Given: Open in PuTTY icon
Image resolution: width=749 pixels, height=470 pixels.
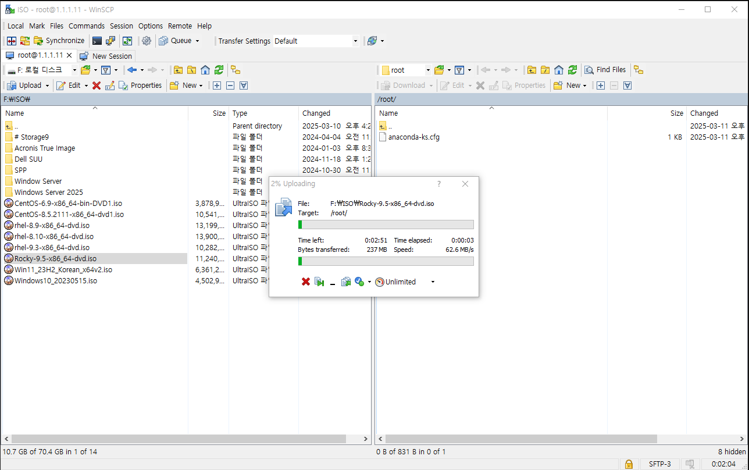Looking at the screenshot, I should (x=110, y=41).
